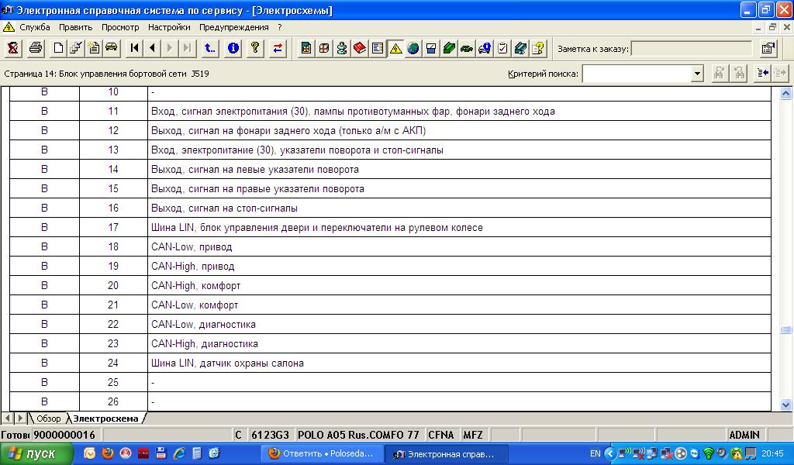This screenshot has width=794, height=465.
Task: Click the vertical scrollbar down arrow
Action: coord(786,404)
